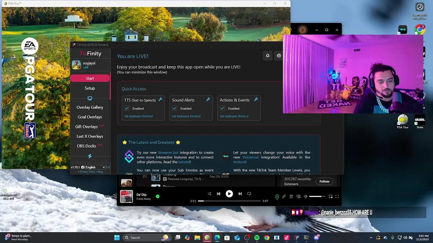Open Spotify Now Playing view icon
Viewport: 433px width, 243px height.
[277, 196]
